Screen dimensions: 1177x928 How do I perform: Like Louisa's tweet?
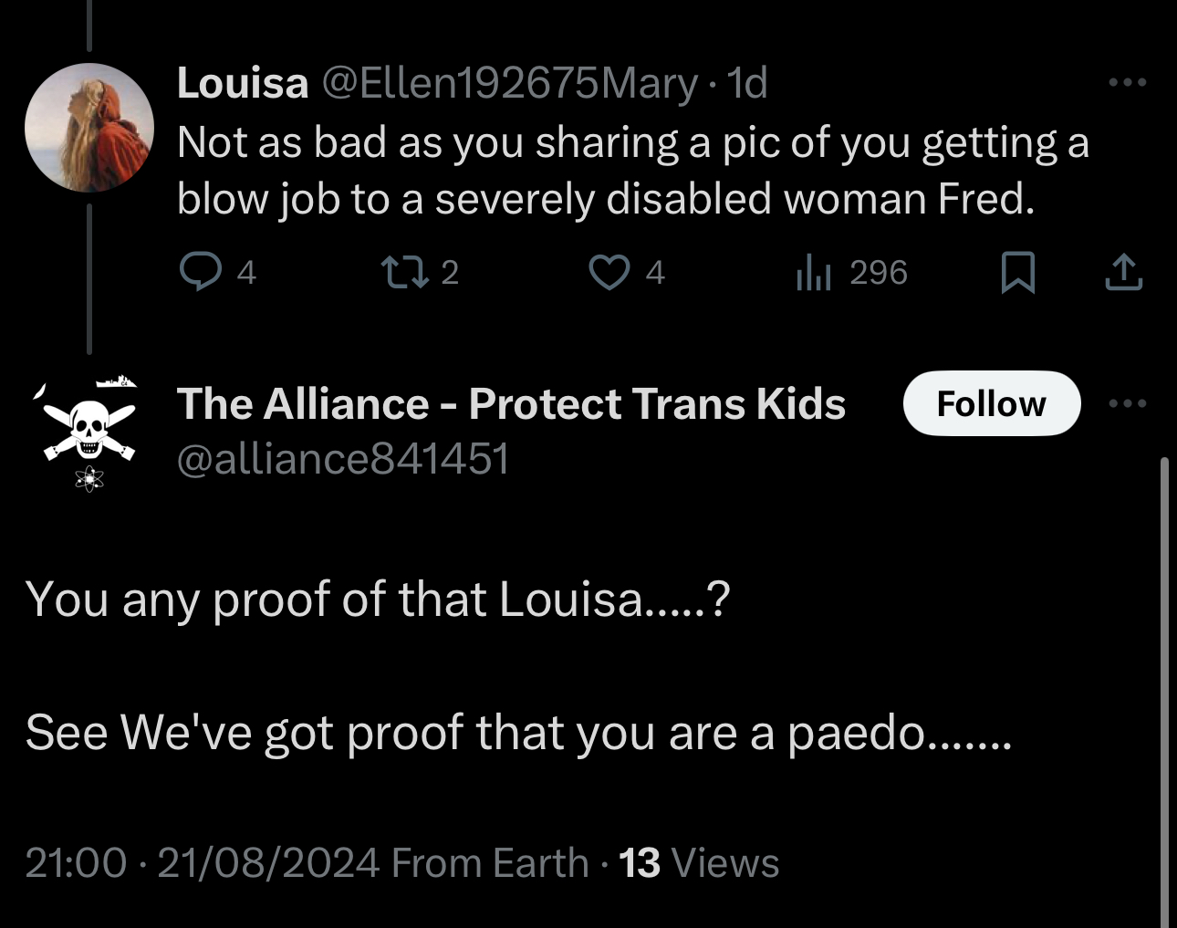pyautogui.click(x=609, y=272)
